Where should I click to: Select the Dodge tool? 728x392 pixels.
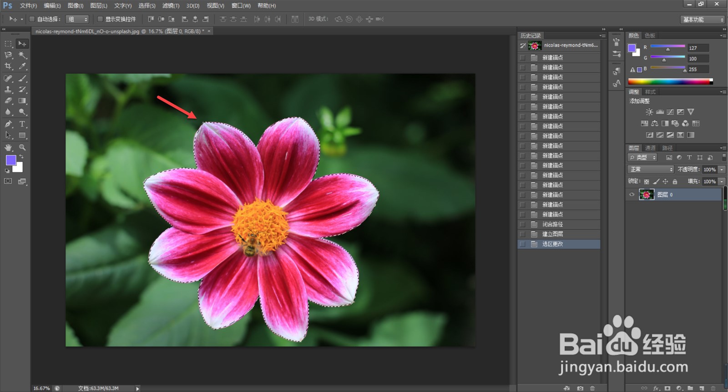click(22, 112)
